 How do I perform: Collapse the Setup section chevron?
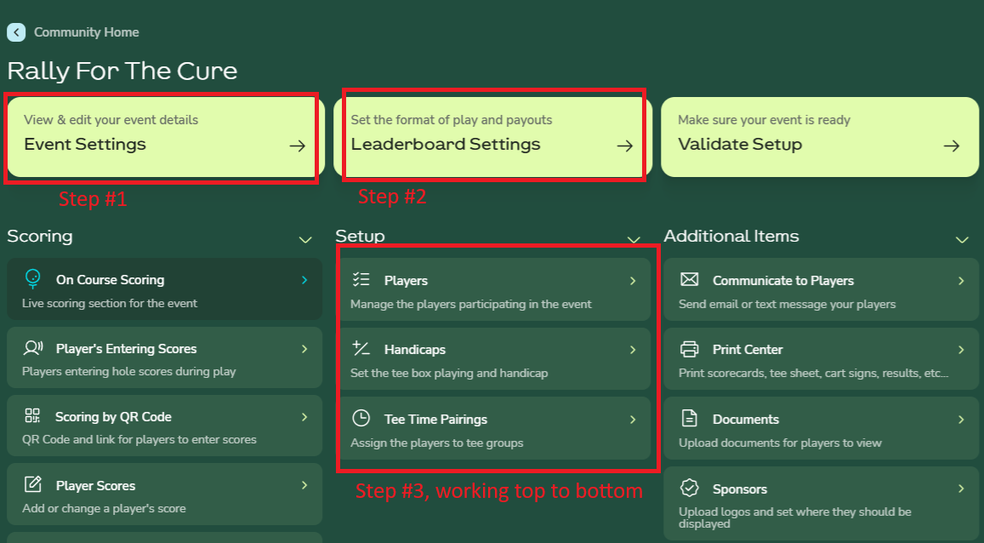[634, 240]
